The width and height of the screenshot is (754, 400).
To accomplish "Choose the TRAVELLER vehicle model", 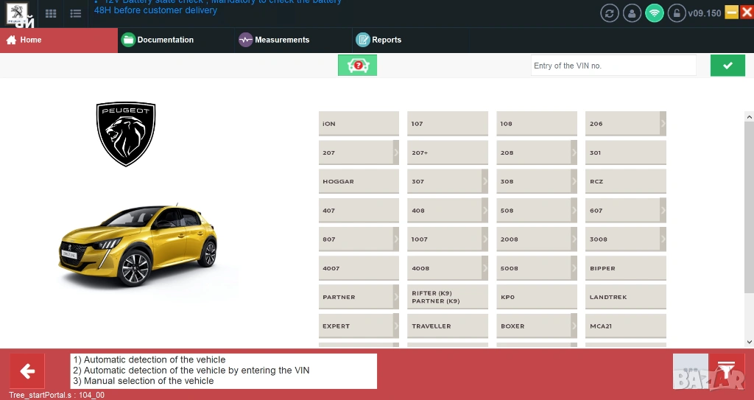I will pos(447,326).
